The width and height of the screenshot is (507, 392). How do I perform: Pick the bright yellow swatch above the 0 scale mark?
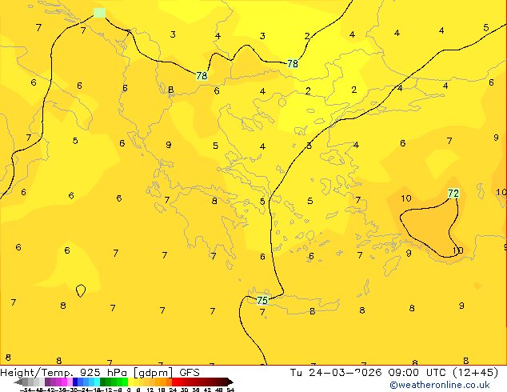tap(130, 382)
